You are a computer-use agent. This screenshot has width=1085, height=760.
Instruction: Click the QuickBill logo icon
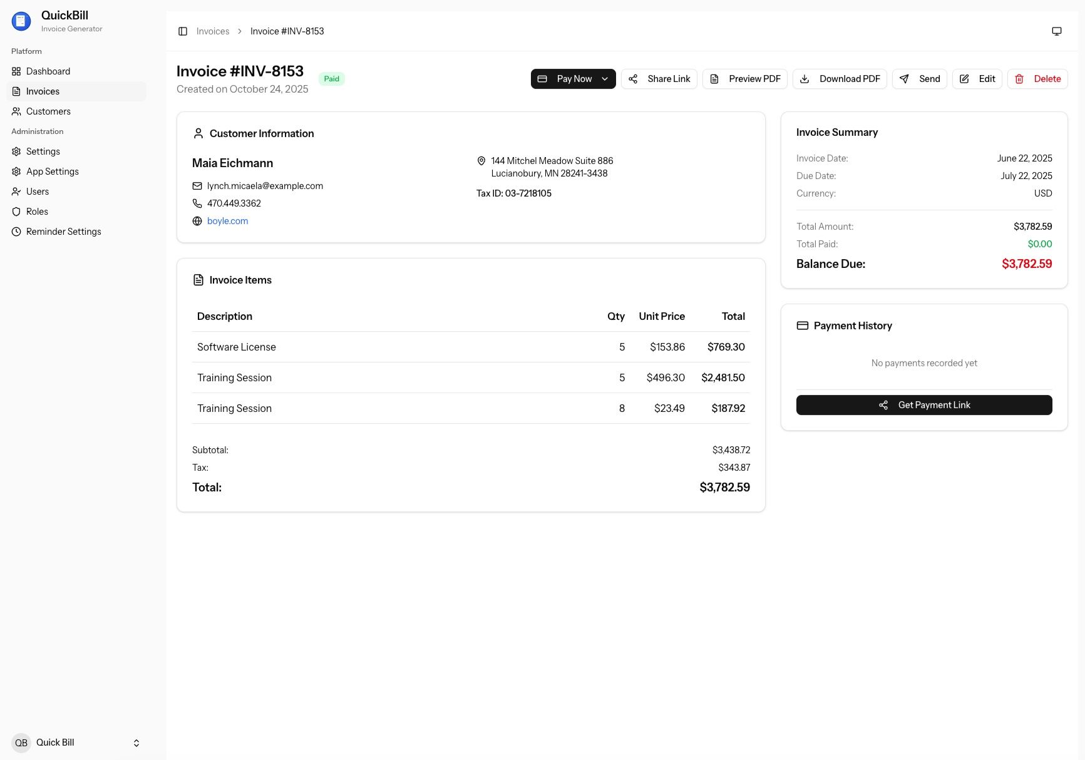click(x=21, y=21)
